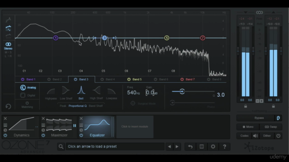
Task: Select EQ node 1 on the curve
Action: (56, 38)
